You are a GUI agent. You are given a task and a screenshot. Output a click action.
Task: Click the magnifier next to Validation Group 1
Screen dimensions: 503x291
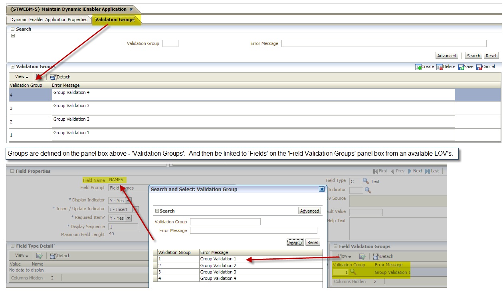coord(353,272)
